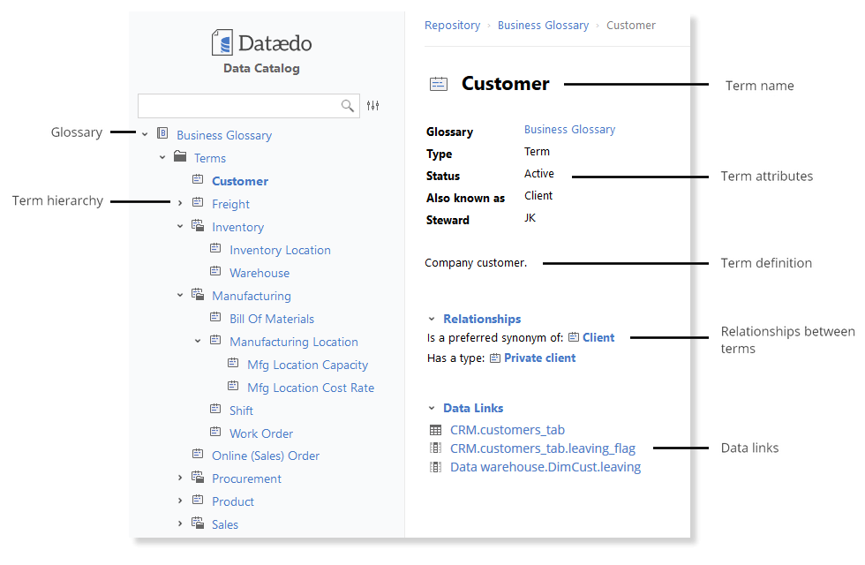Screen dimensions: 865x565
Task: Open CRM.customers_tab data link
Action: pos(507,430)
